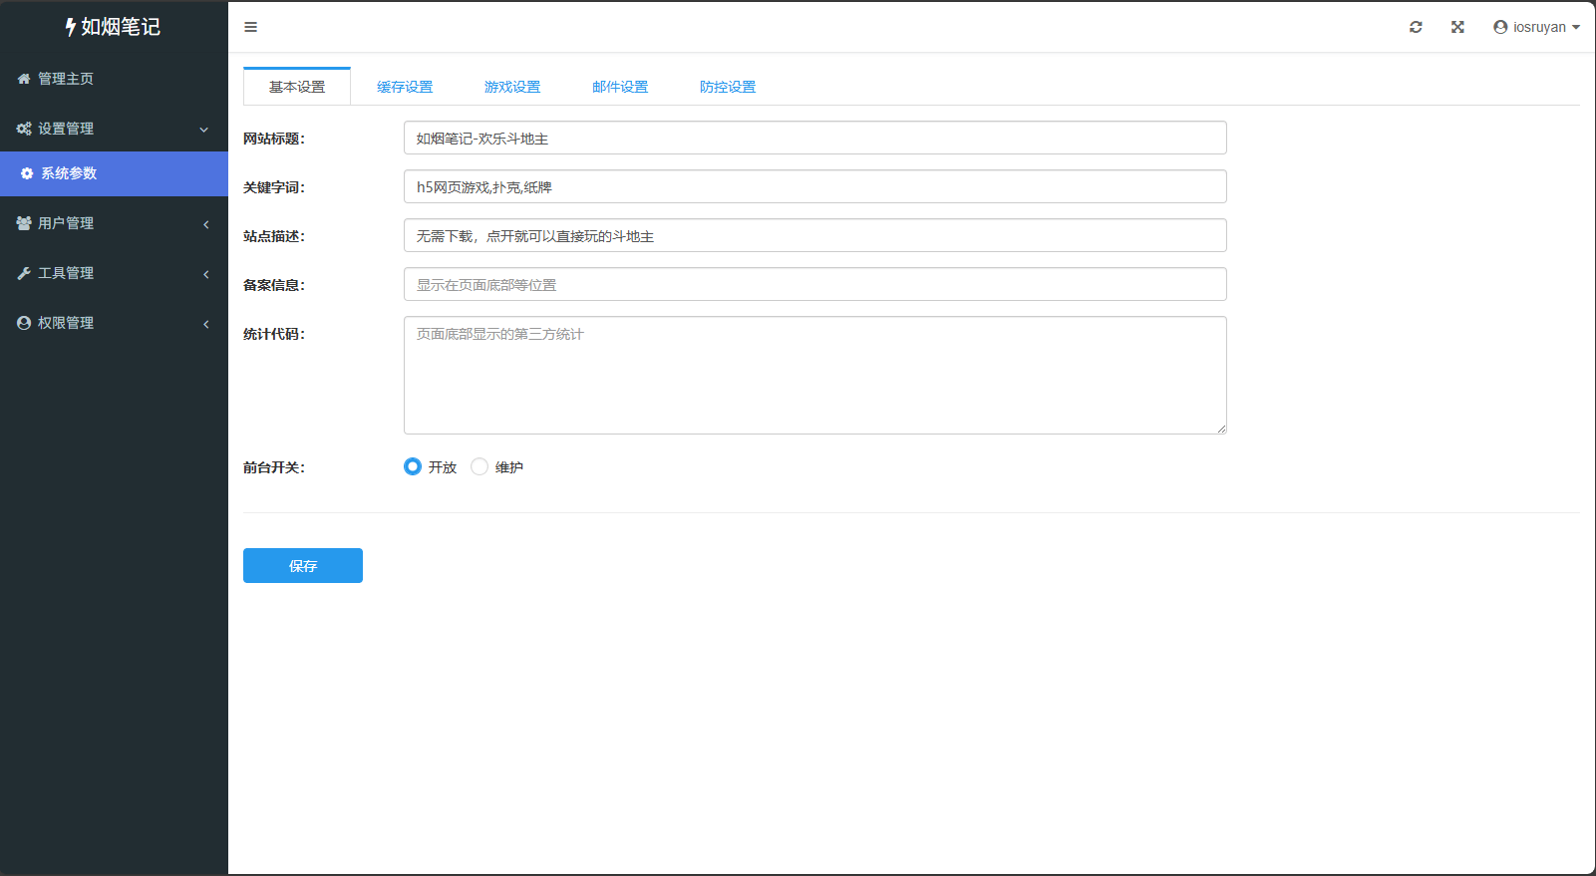This screenshot has width=1596, height=876.
Task: Switch to the 游戏设置 tab
Action: click(512, 87)
